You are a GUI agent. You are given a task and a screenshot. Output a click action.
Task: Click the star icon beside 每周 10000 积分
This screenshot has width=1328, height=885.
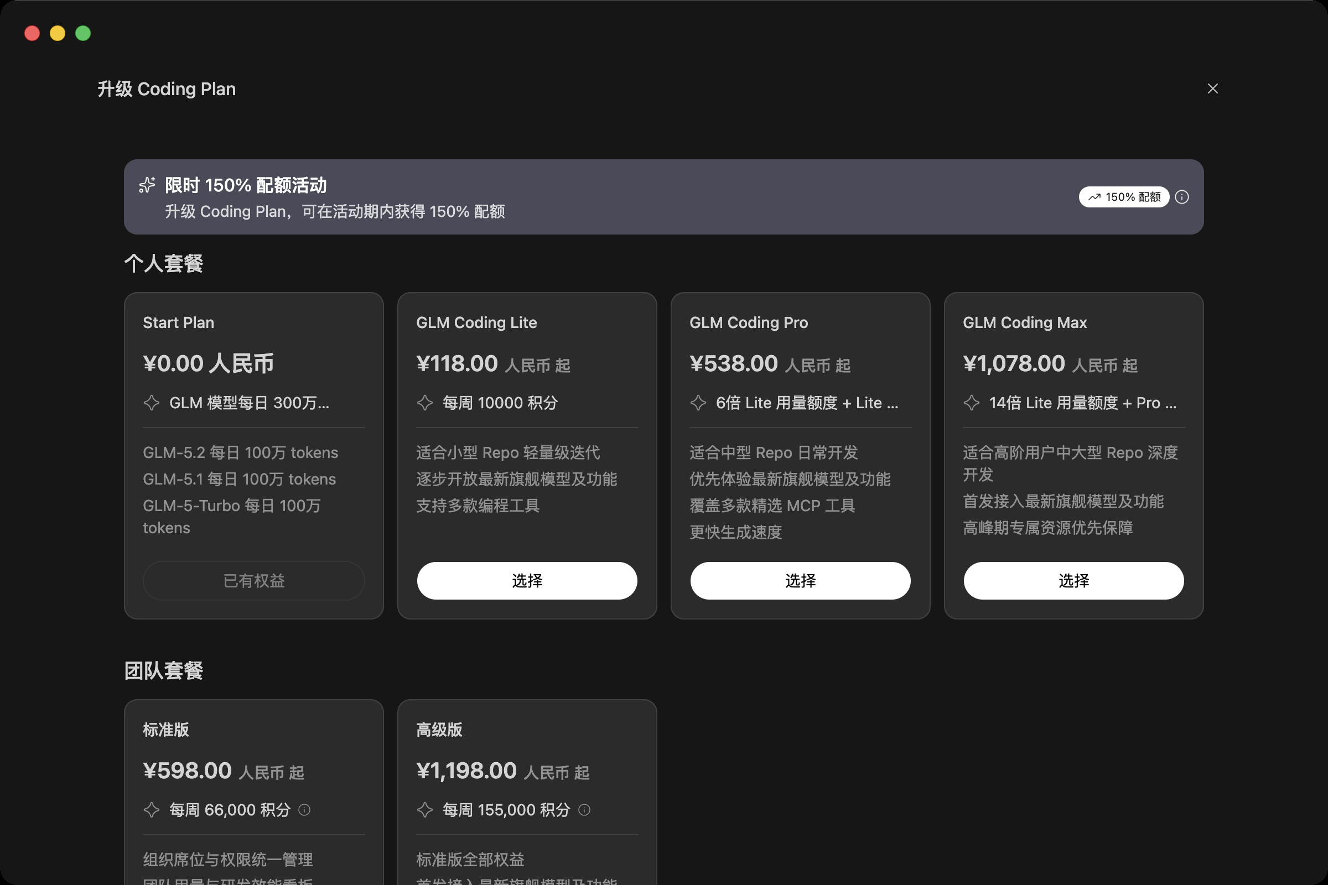click(x=424, y=403)
